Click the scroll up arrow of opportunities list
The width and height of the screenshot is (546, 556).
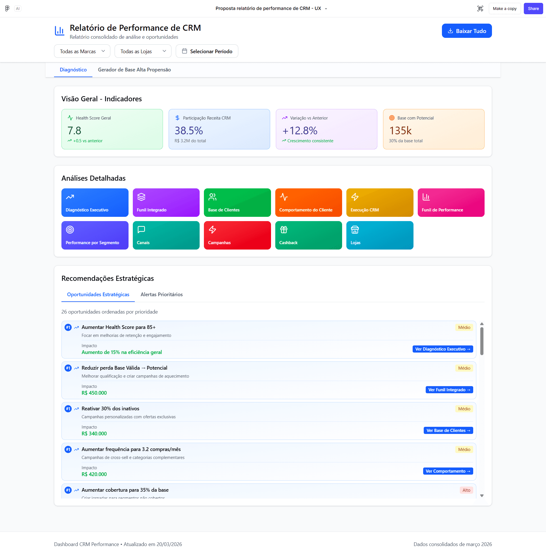[482, 324]
